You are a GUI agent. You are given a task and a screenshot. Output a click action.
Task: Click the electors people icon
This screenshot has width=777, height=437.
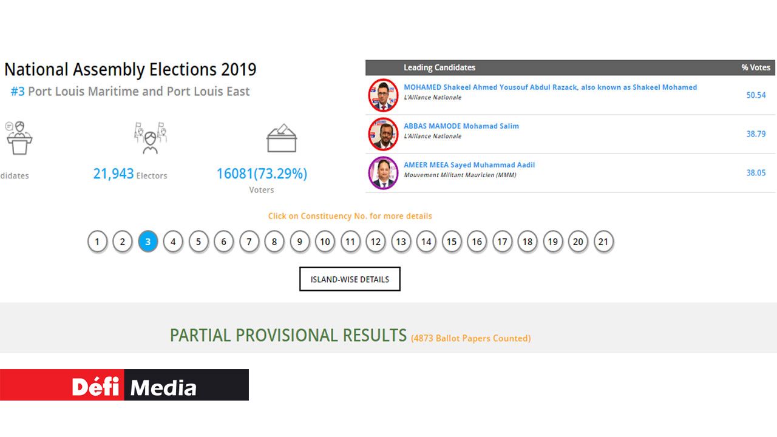click(150, 138)
